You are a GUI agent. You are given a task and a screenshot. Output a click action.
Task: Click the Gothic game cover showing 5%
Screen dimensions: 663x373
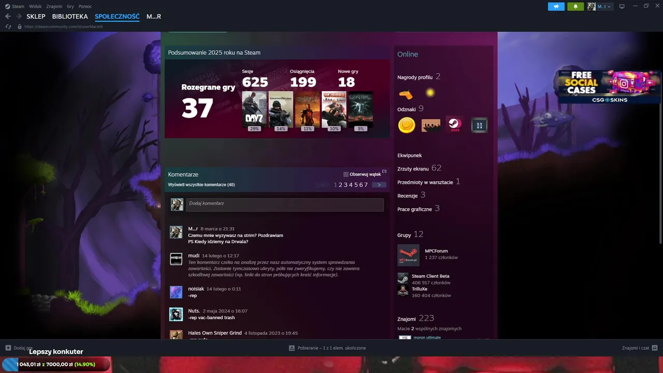tap(361, 109)
